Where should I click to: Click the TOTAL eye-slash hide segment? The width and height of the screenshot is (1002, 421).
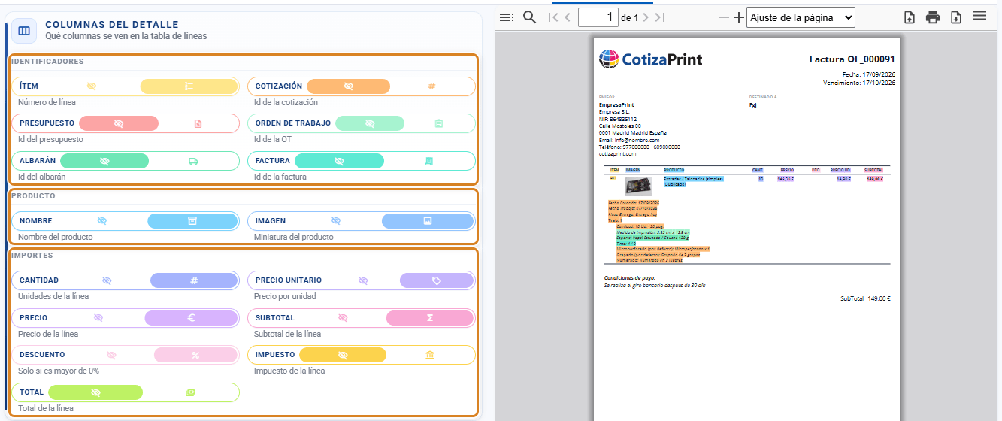click(95, 392)
